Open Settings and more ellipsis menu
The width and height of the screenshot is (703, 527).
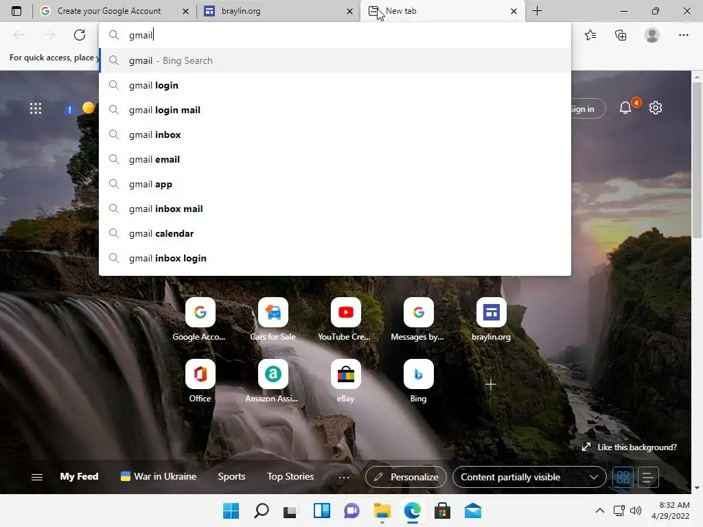click(683, 35)
